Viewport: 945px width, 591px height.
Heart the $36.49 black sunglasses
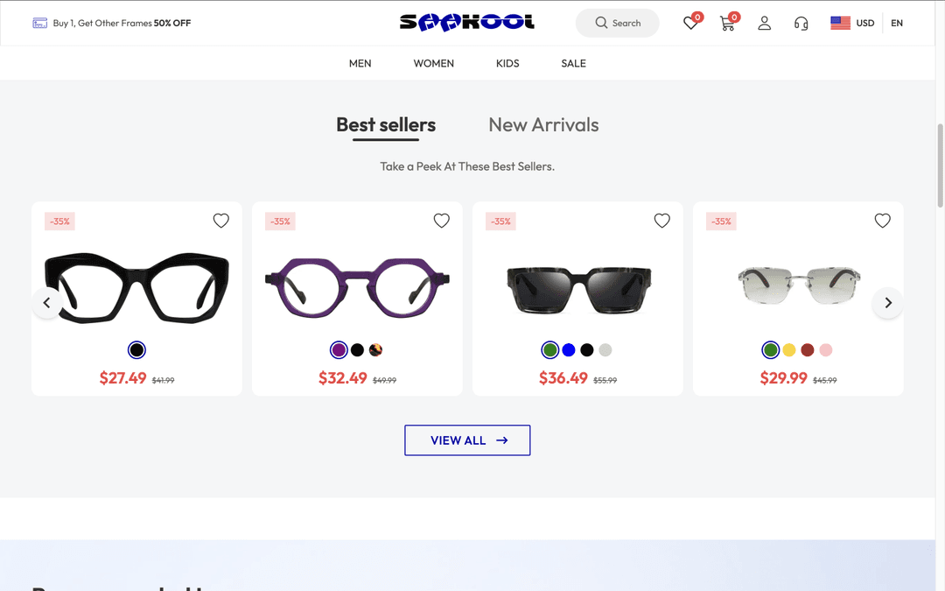661,221
